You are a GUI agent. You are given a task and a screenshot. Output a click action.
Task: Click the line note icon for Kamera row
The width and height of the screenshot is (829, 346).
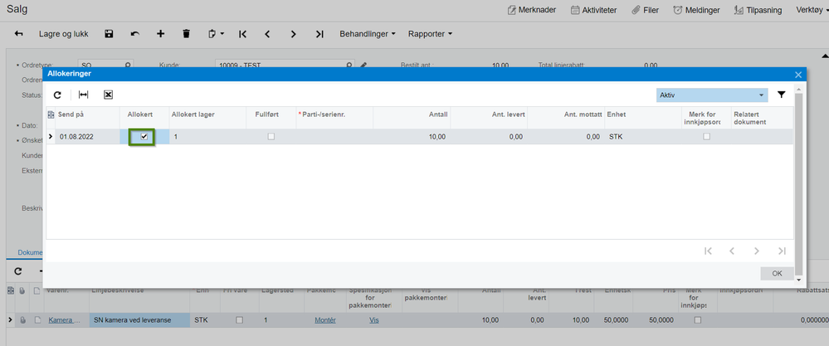(37, 320)
